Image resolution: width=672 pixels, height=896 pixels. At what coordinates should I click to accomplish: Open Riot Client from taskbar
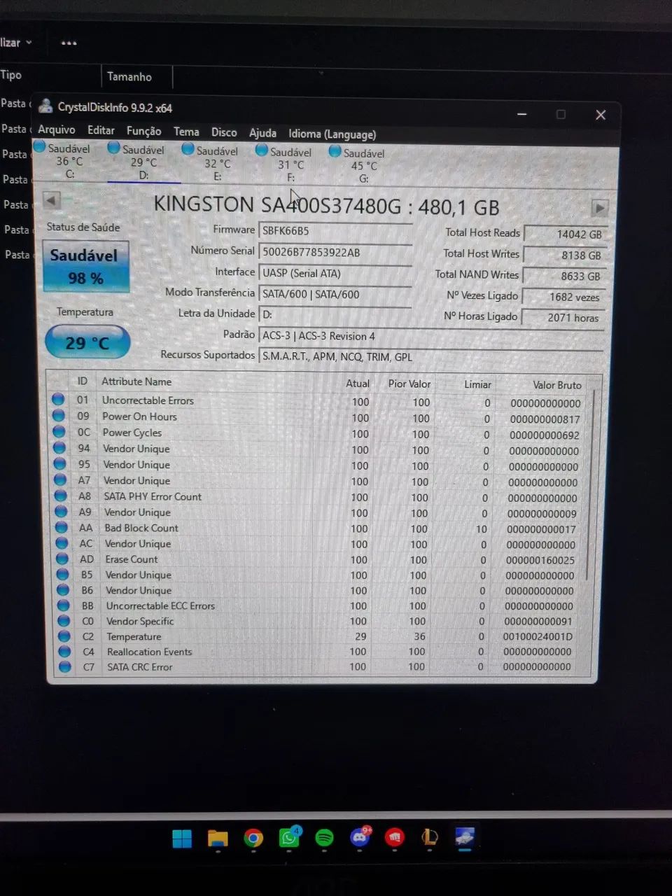395,837
